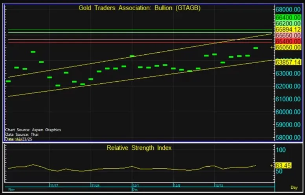Click the pink 65650.00 price level label

click(x=288, y=35)
